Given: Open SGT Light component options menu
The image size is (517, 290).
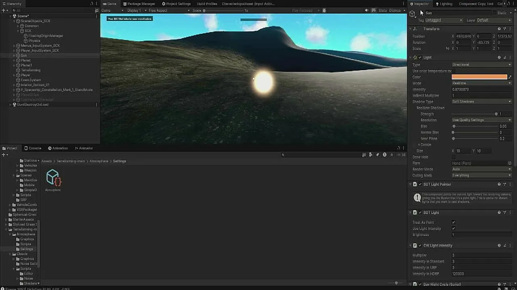Looking at the screenshot, I should pyautogui.click(x=510, y=213).
